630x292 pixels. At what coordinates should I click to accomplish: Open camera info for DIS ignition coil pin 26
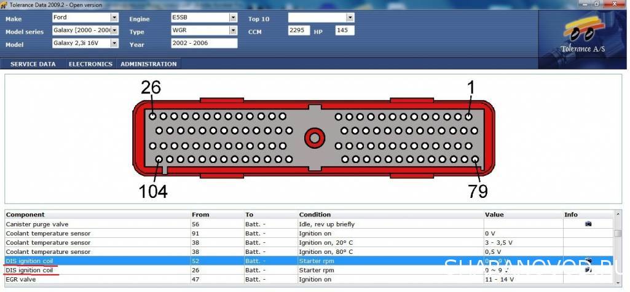pyautogui.click(x=588, y=270)
